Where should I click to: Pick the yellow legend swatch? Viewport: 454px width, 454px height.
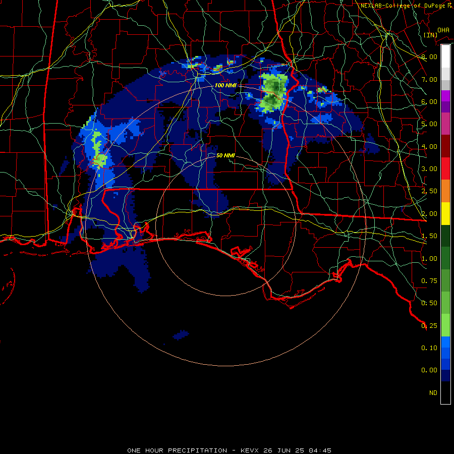[445, 213]
